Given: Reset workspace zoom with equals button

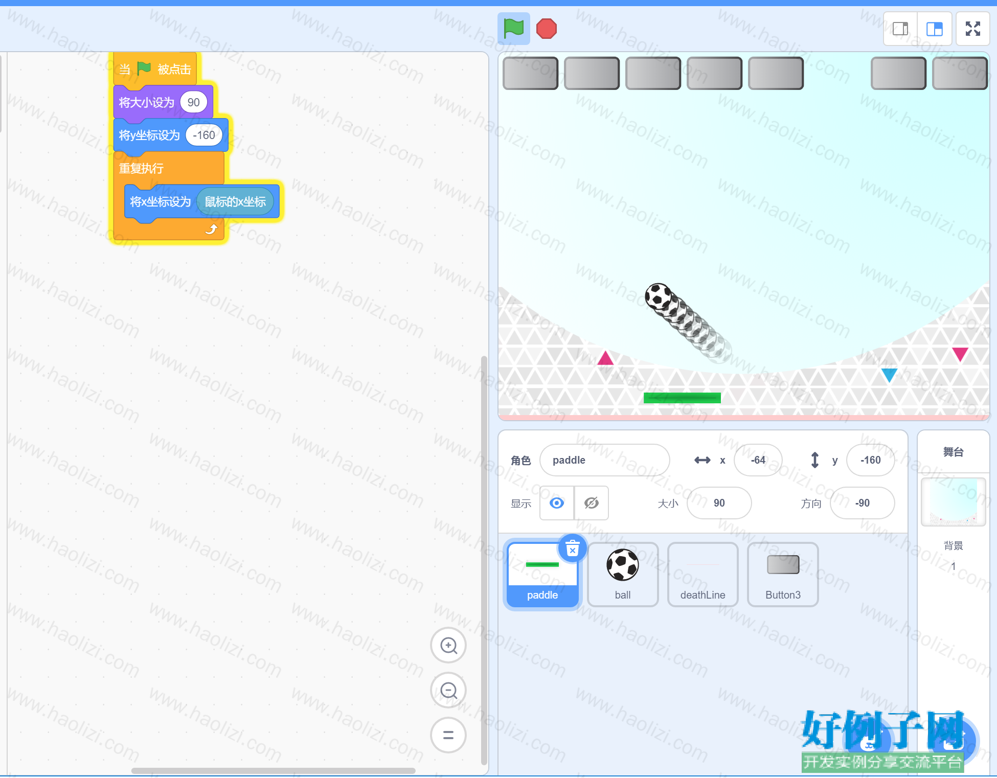Looking at the screenshot, I should (x=448, y=735).
